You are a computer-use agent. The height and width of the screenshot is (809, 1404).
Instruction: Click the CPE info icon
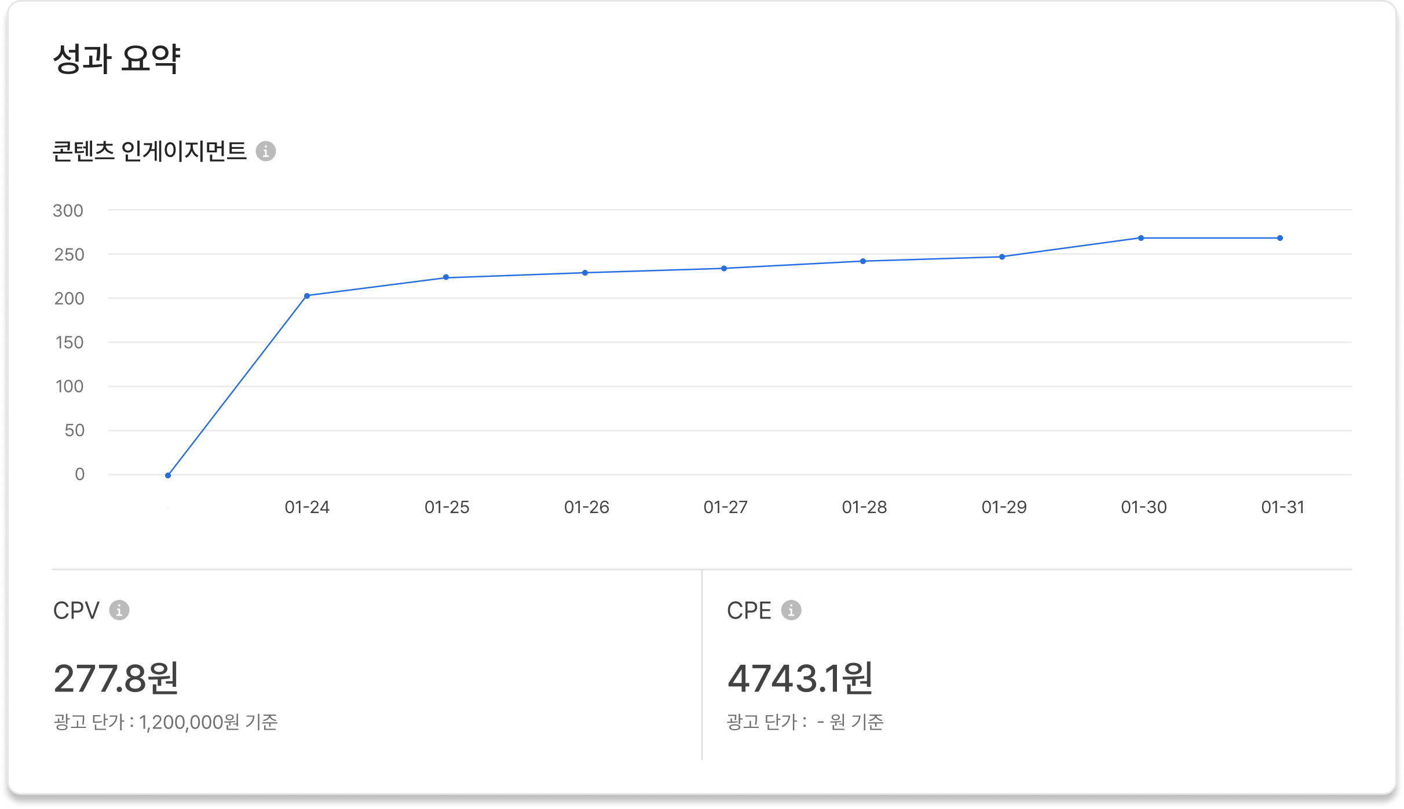[791, 610]
